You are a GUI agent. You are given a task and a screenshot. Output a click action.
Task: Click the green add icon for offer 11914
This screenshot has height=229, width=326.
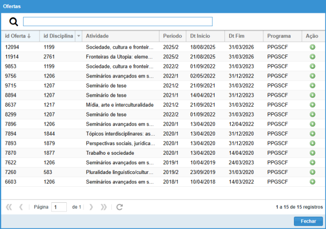point(312,57)
